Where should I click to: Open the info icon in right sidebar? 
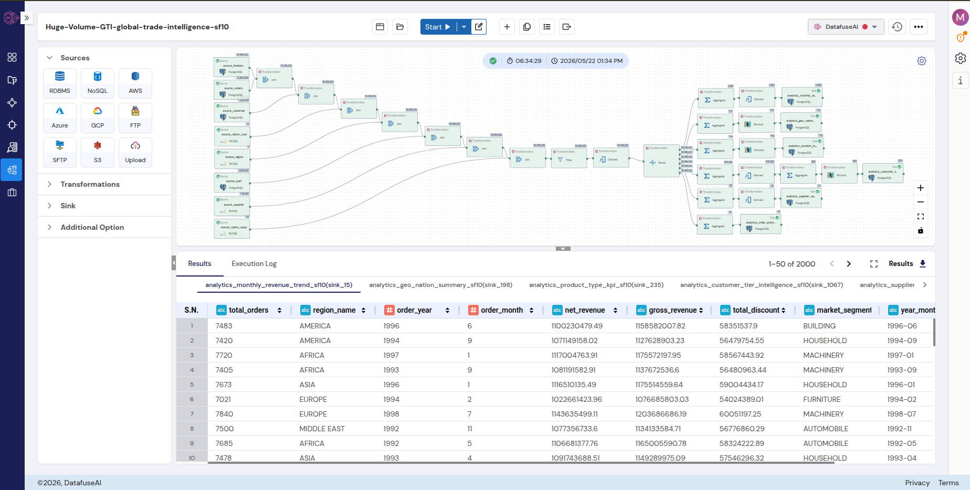pos(960,80)
